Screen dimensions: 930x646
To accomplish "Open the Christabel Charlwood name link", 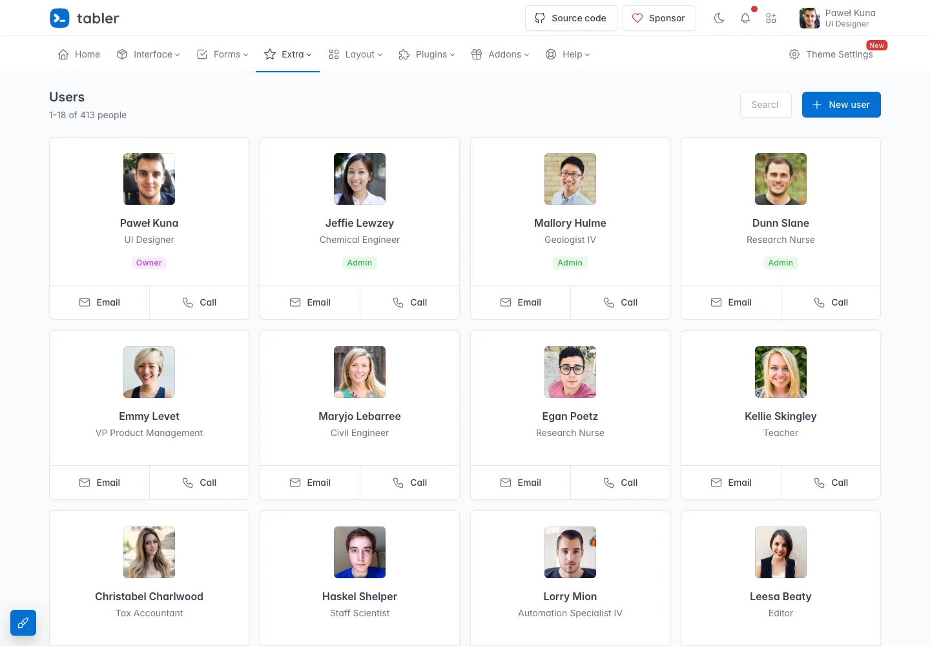I will pyautogui.click(x=149, y=596).
